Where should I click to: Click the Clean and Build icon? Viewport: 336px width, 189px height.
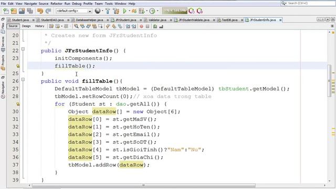[x=116, y=11]
